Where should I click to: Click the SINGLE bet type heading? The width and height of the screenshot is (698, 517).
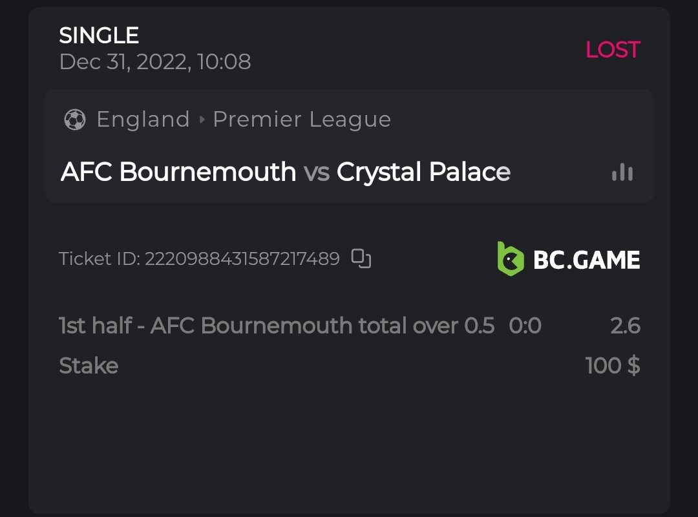[x=99, y=35]
